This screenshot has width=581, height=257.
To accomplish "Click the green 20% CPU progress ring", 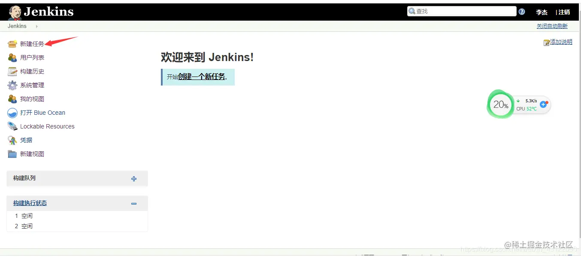I will click(x=500, y=104).
